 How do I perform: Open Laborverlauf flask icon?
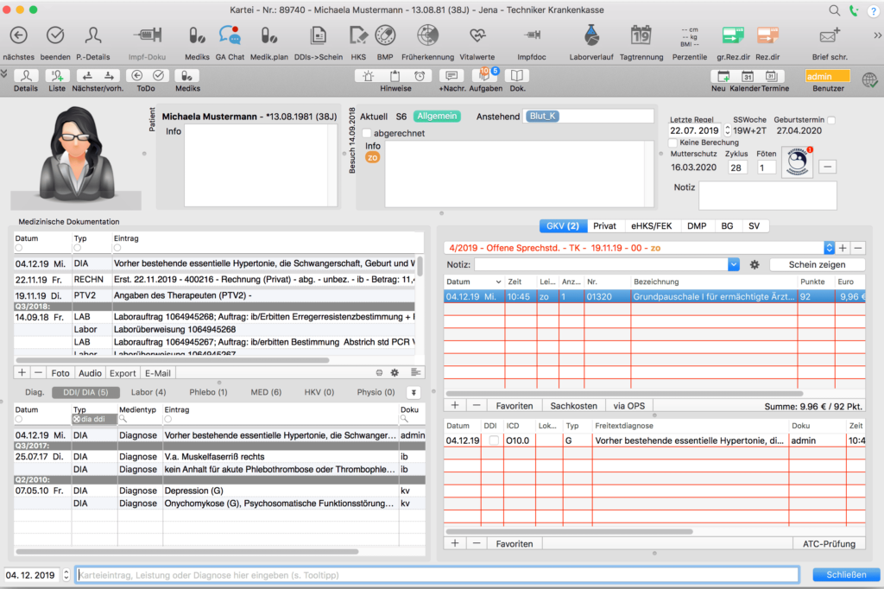coord(591,35)
